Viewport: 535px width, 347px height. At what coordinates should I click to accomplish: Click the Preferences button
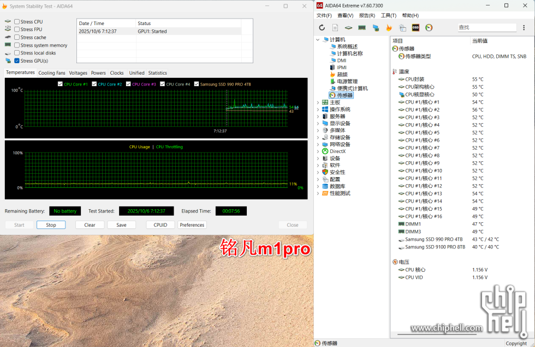tap(192, 225)
